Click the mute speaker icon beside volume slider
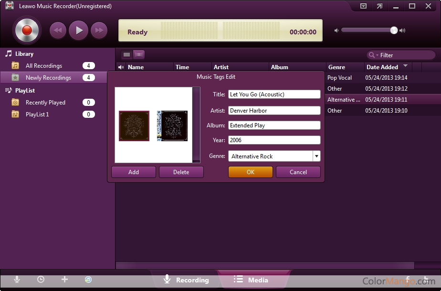This screenshot has height=291, width=441. (x=337, y=30)
